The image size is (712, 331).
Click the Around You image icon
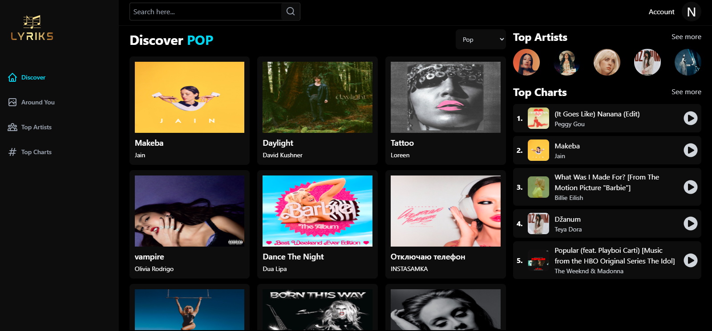[12, 102]
